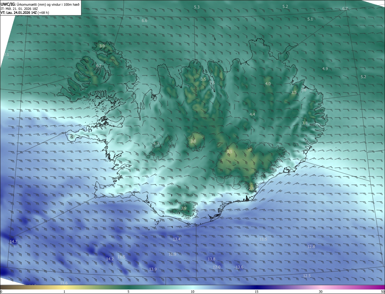
Task: Click the 'IT: Mið. 21. 01. 2026 18Z' line
Action: coord(19,9)
